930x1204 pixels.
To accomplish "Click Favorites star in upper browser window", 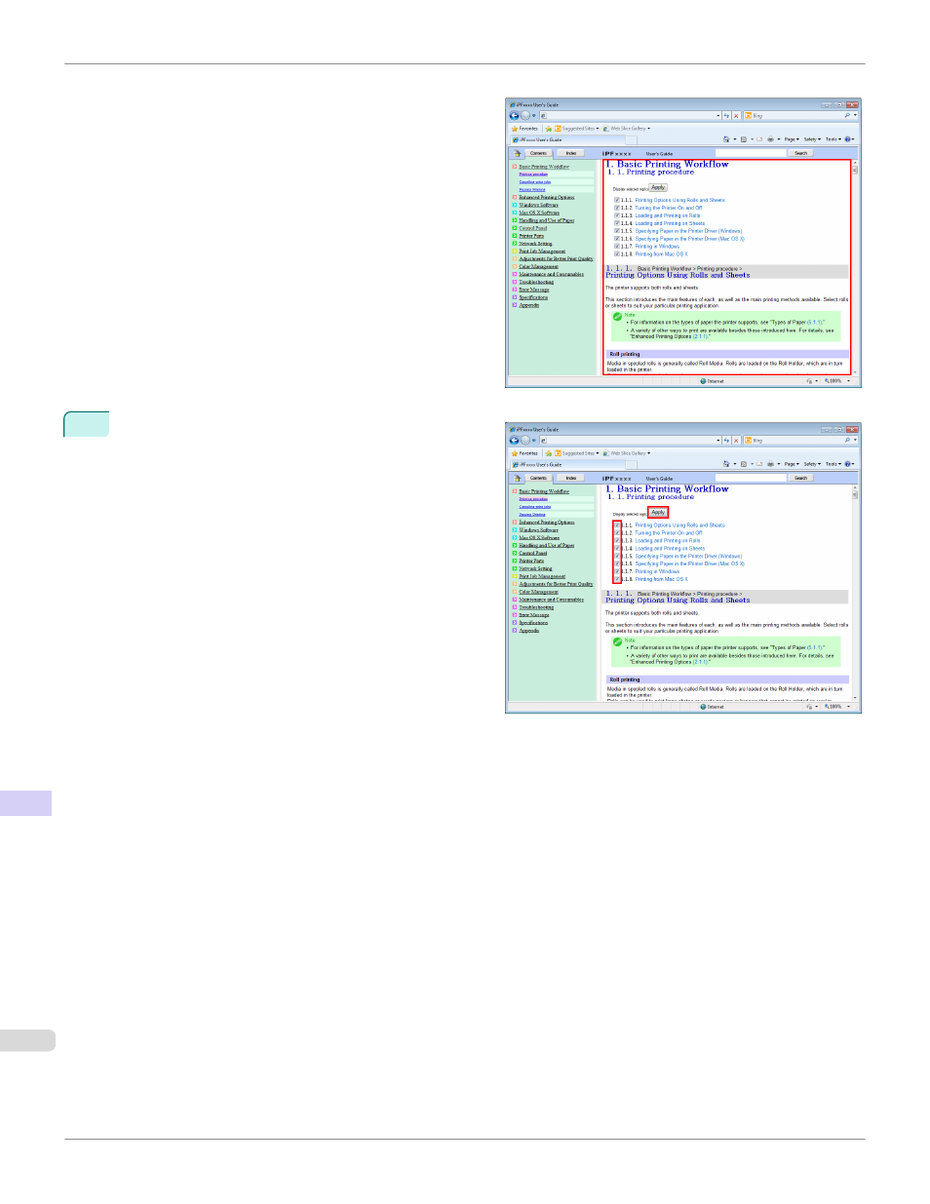I will 515,129.
